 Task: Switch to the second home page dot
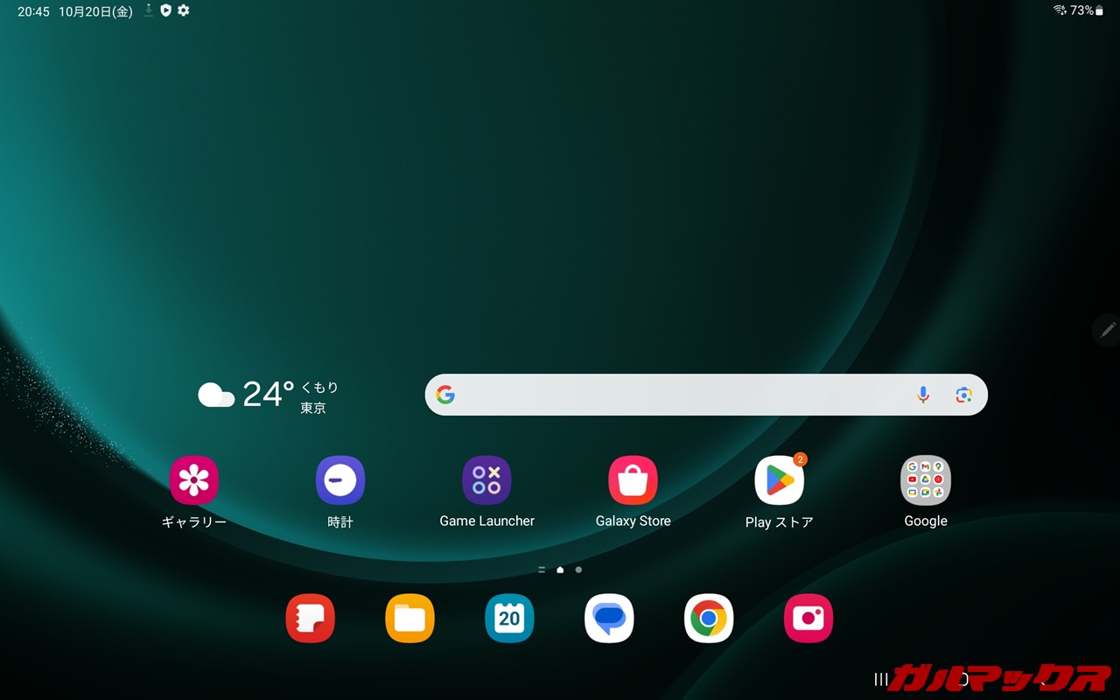(578, 570)
